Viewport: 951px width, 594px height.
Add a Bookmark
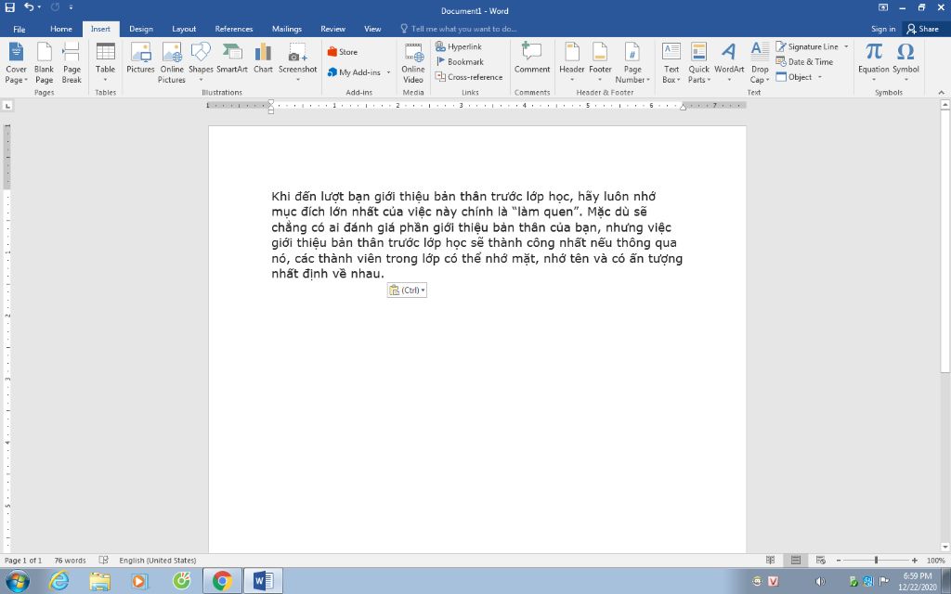(x=460, y=62)
